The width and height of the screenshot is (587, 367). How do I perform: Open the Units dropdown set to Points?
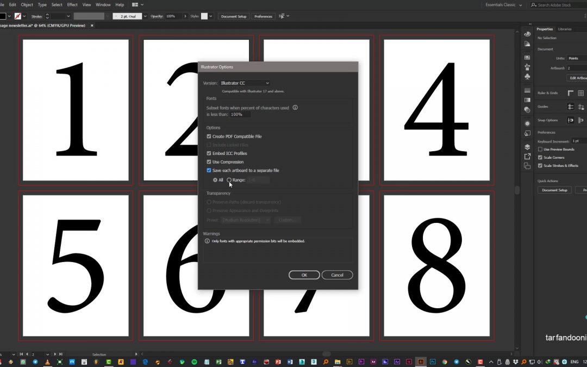576,58
